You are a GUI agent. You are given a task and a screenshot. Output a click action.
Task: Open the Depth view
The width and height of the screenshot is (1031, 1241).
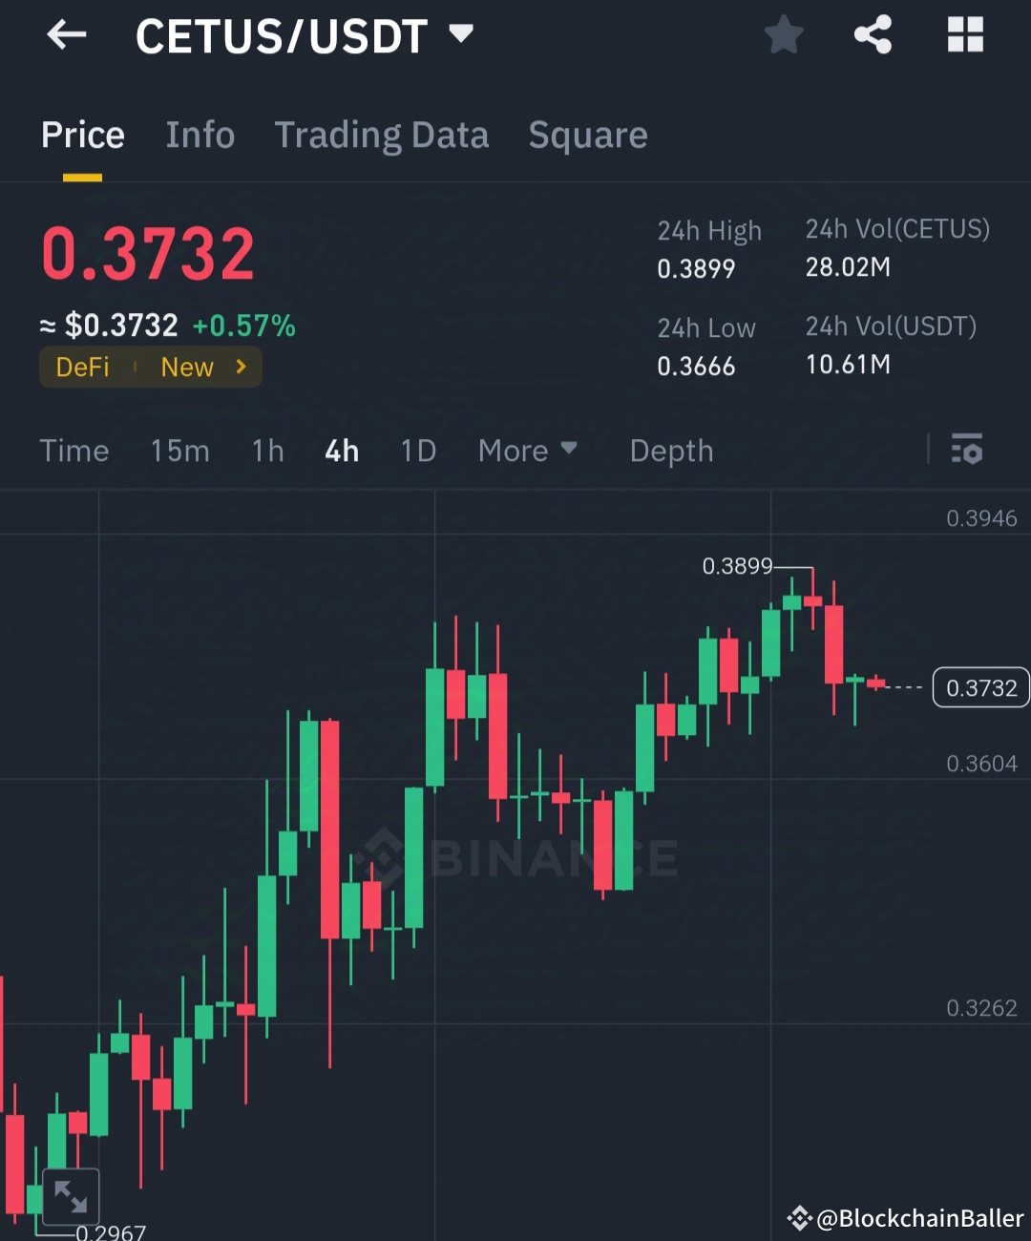671,450
